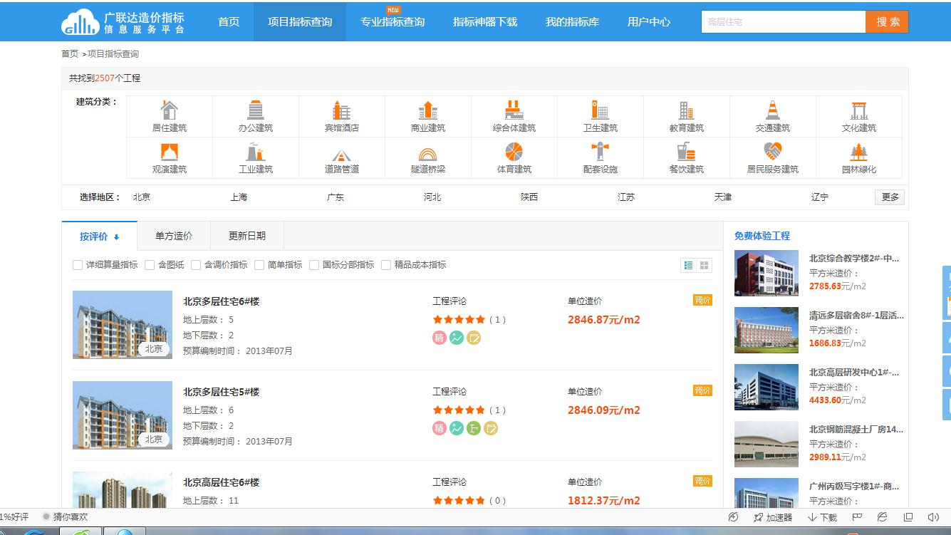Filter by region 北京
The image size is (951, 535).
click(x=142, y=197)
